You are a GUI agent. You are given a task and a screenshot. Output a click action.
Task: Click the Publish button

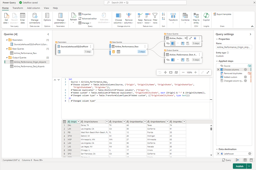click(239, 166)
